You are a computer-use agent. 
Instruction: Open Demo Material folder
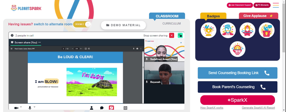(x=124, y=25)
